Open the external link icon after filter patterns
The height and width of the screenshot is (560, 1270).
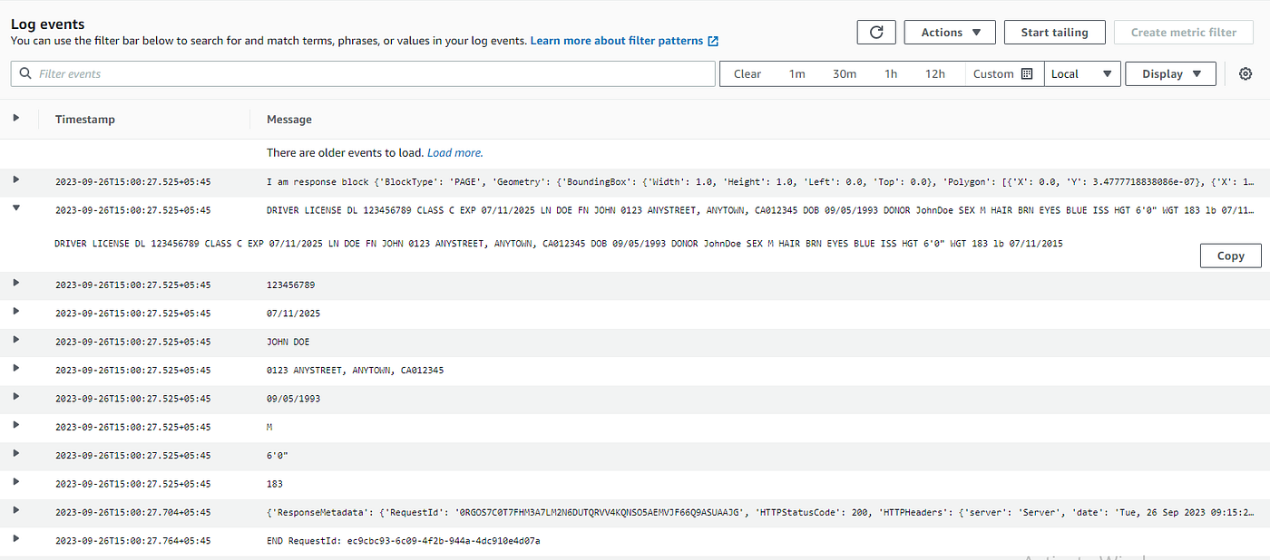[x=713, y=41]
